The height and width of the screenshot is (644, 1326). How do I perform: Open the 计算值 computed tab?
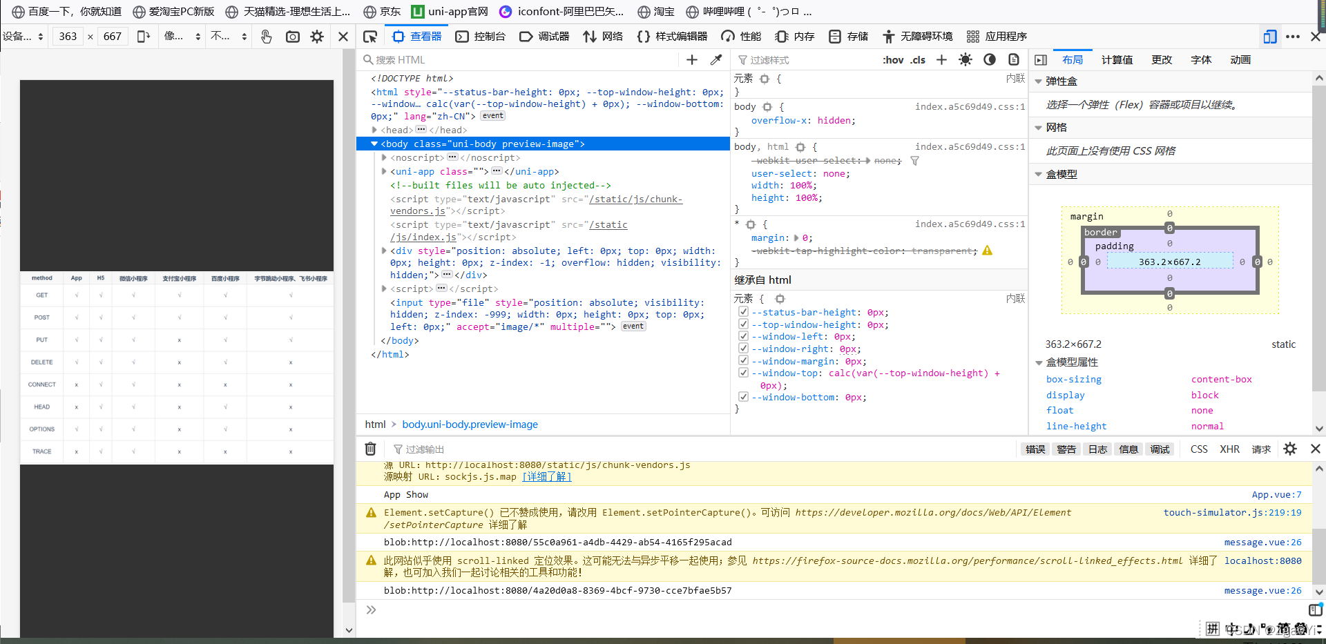point(1117,60)
